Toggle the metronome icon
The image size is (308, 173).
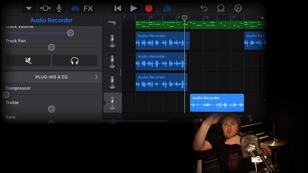(167, 8)
